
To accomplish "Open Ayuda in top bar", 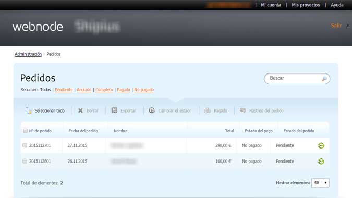I will pyautogui.click(x=337, y=5).
